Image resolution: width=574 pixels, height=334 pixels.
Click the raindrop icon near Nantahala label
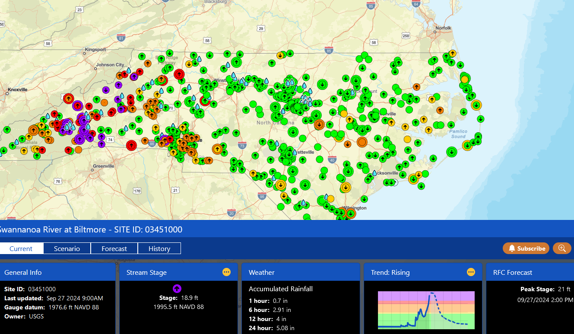(16, 141)
